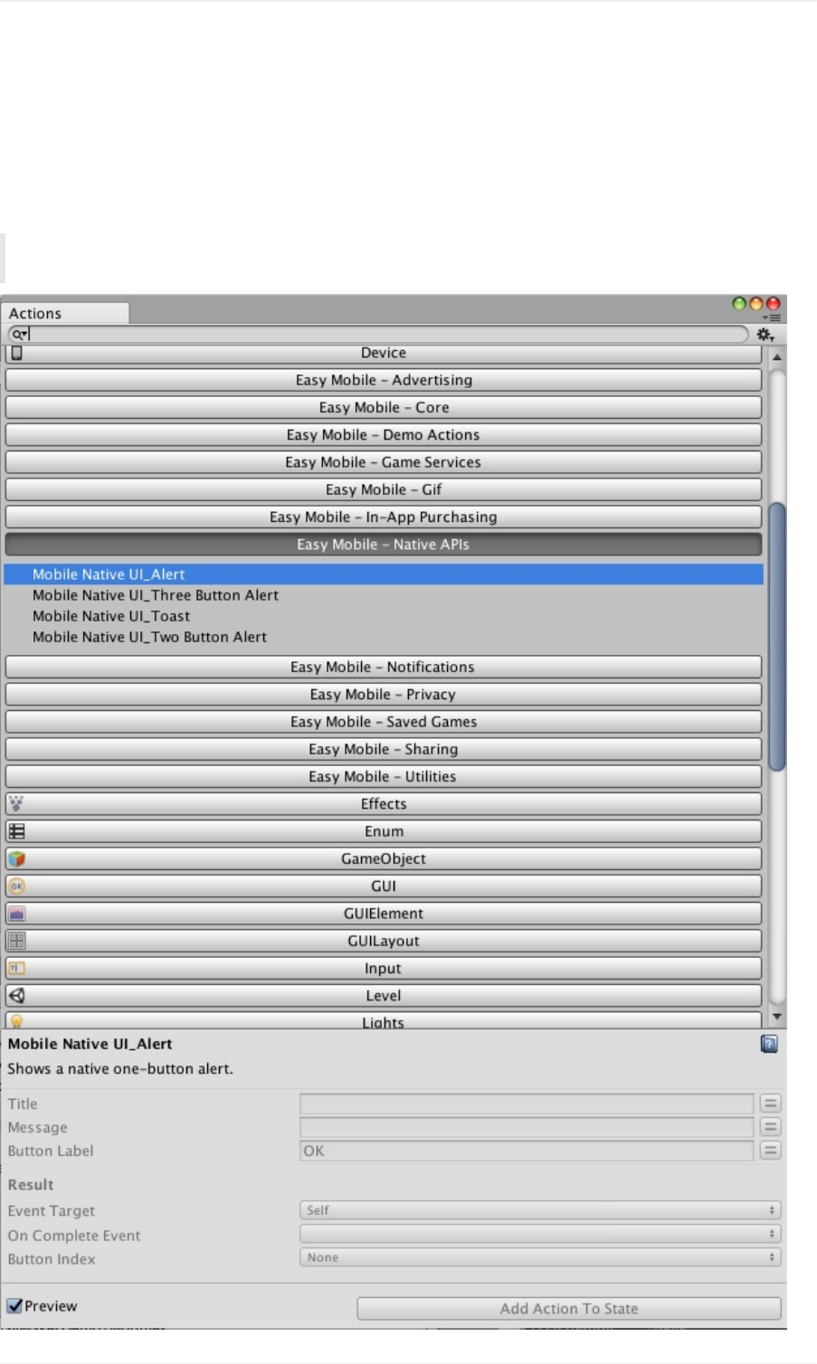
Task: Click the Button Label OK field
Action: [x=527, y=1151]
